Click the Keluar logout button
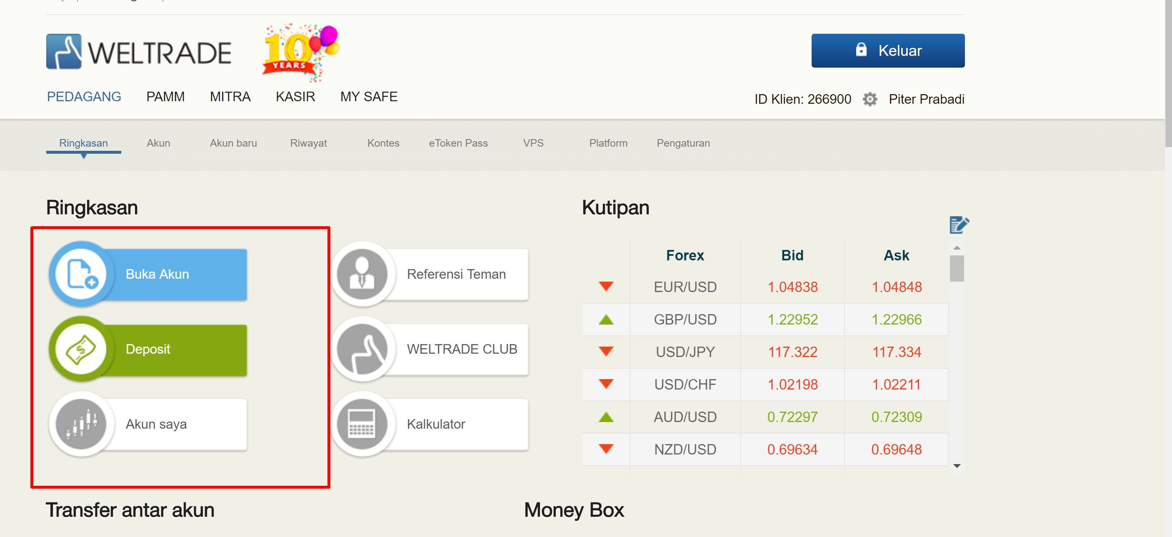 click(x=888, y=50)
